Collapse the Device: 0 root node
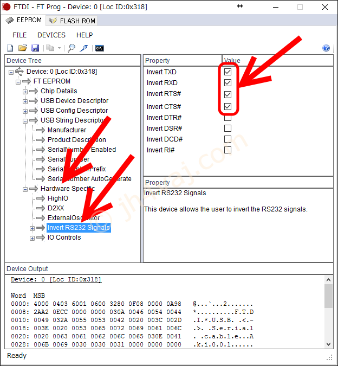 tap(11, 72)
